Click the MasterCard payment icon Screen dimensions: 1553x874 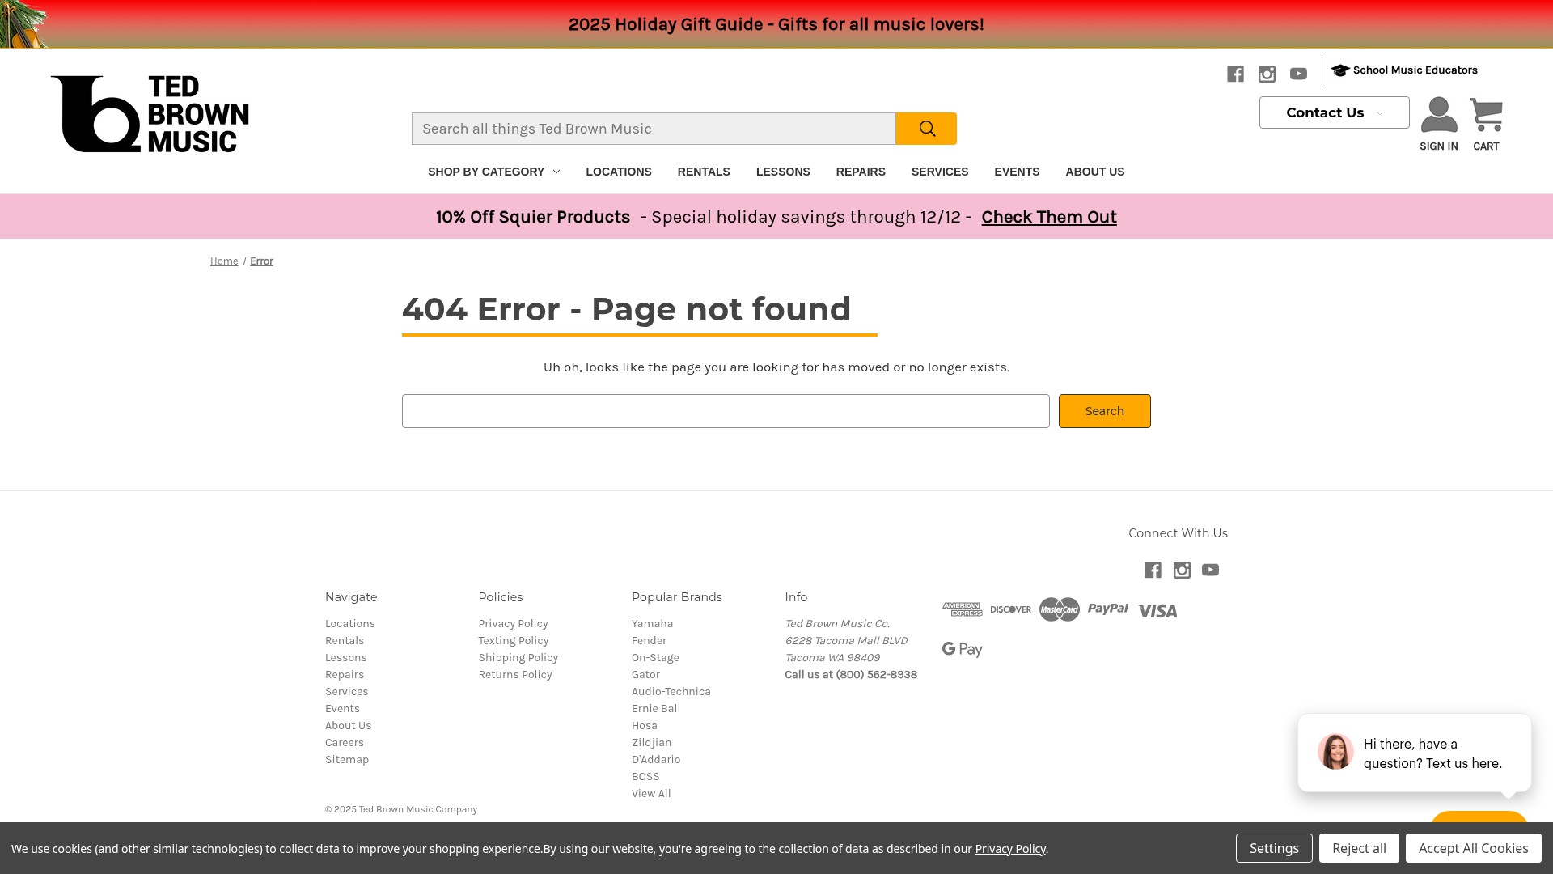[1060, 609]
